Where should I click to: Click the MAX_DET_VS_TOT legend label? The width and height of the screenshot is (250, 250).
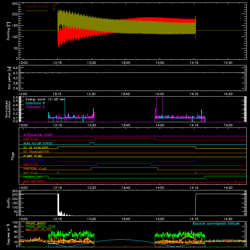pyautogui.click(x=39, y=230)
